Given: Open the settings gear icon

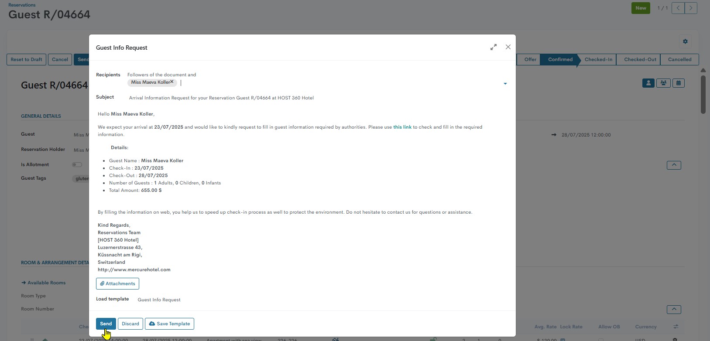Looking at the screenshot, I should 685,41.
